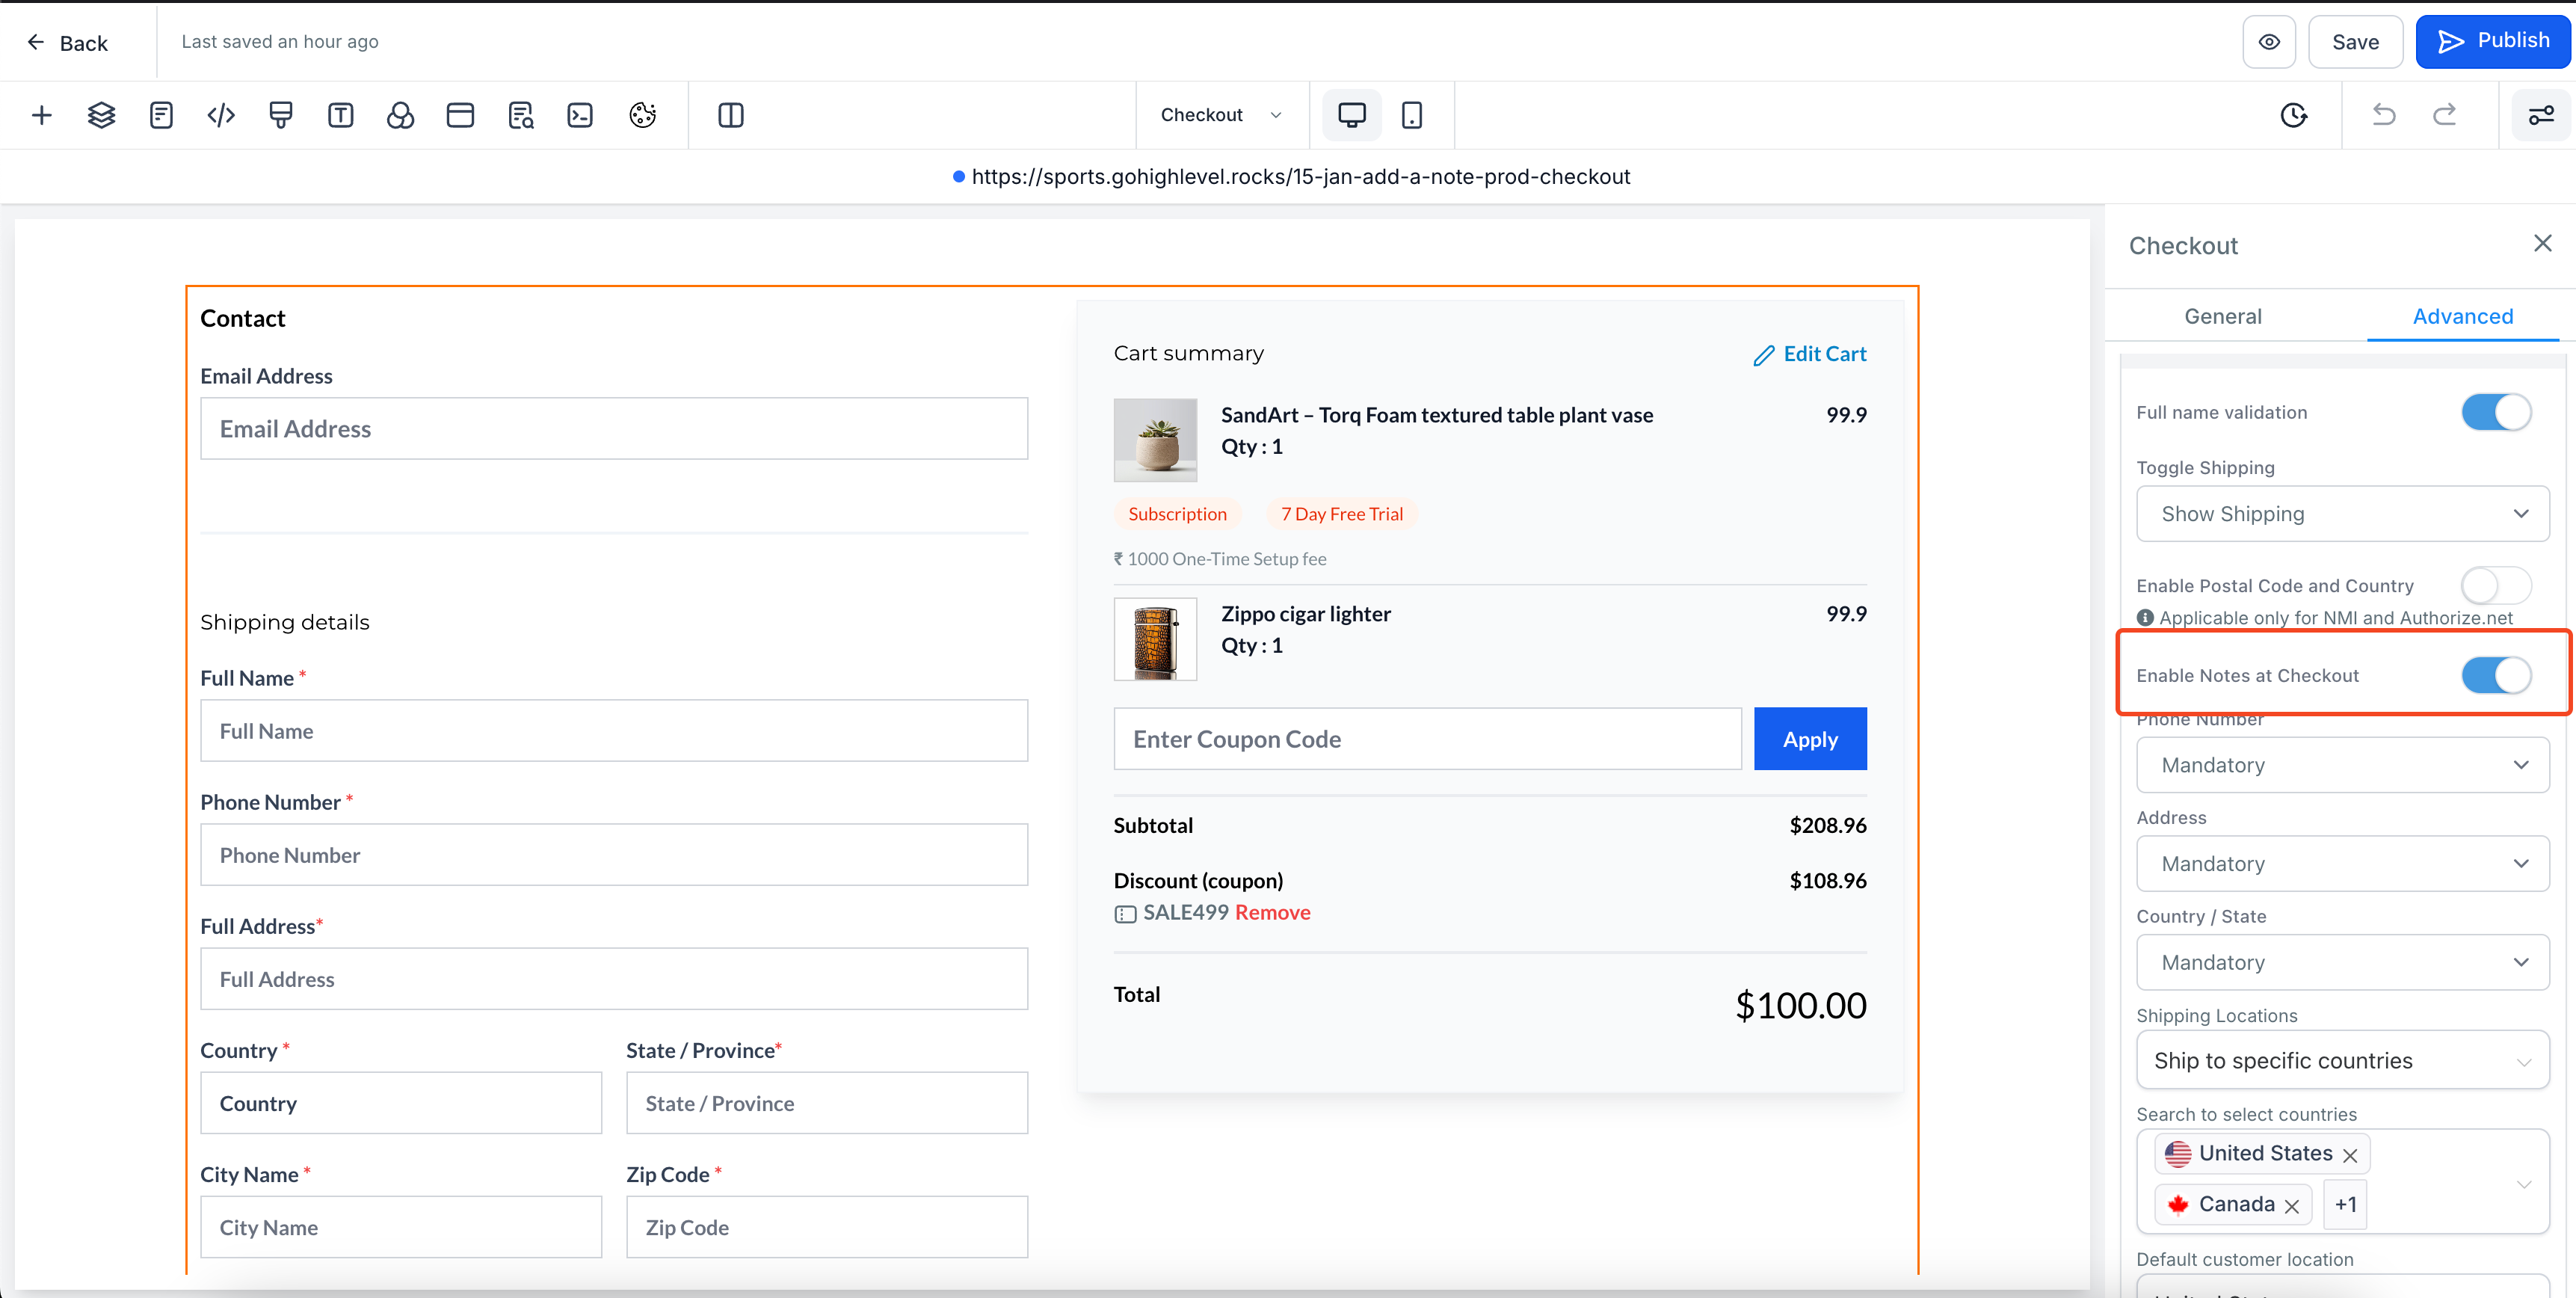Enable Postal Code and Country toggle
This screenshot has width=2576, height=1298.
[2495, 585]
